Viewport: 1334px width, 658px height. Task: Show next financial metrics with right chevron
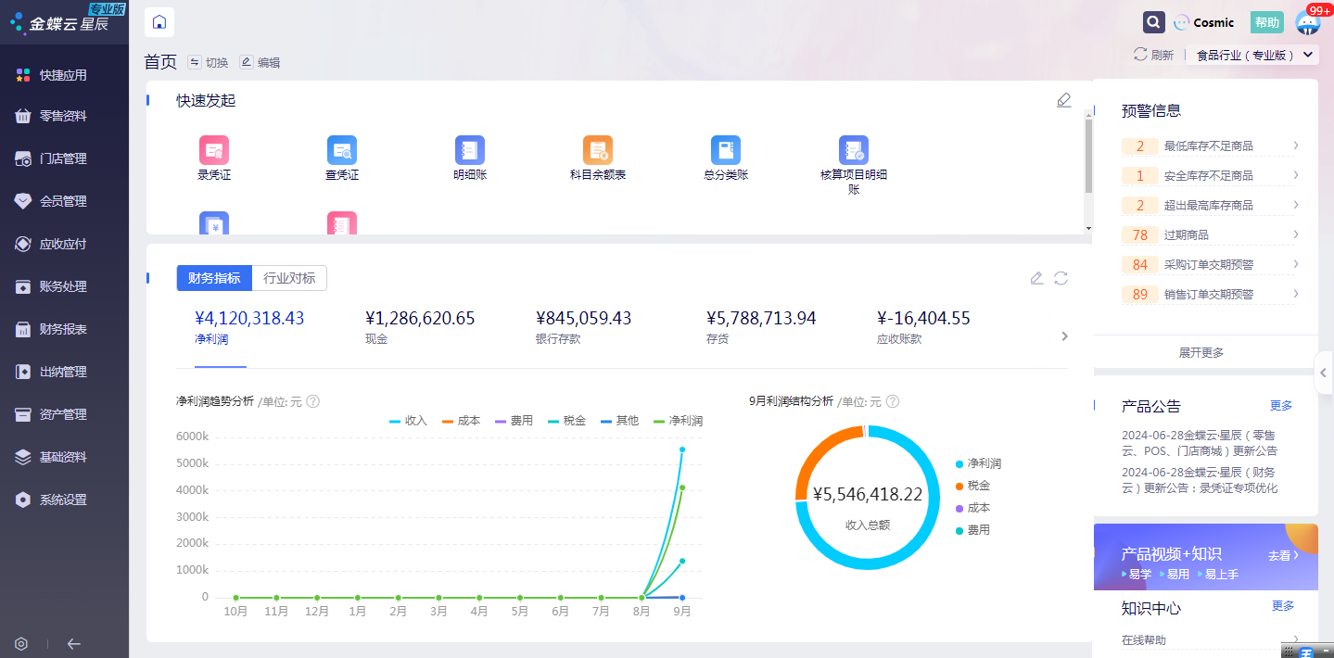click(1064, 336)
